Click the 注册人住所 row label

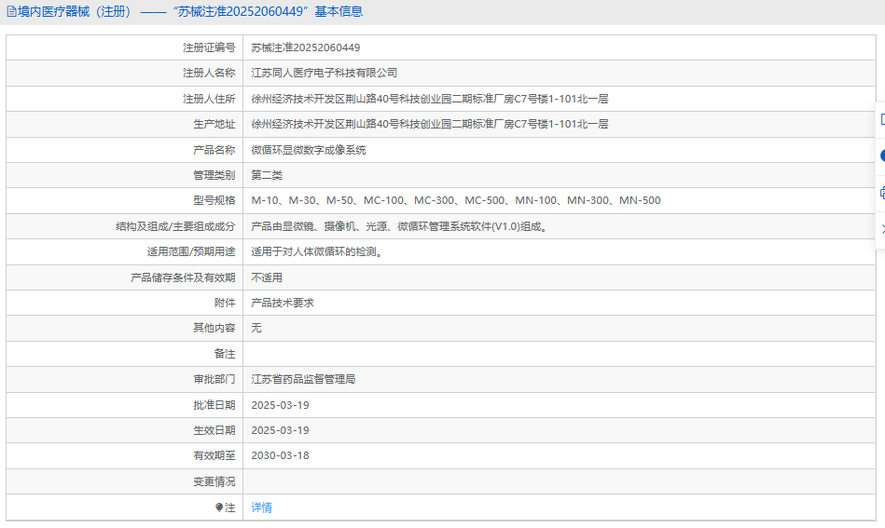(209, 99)
